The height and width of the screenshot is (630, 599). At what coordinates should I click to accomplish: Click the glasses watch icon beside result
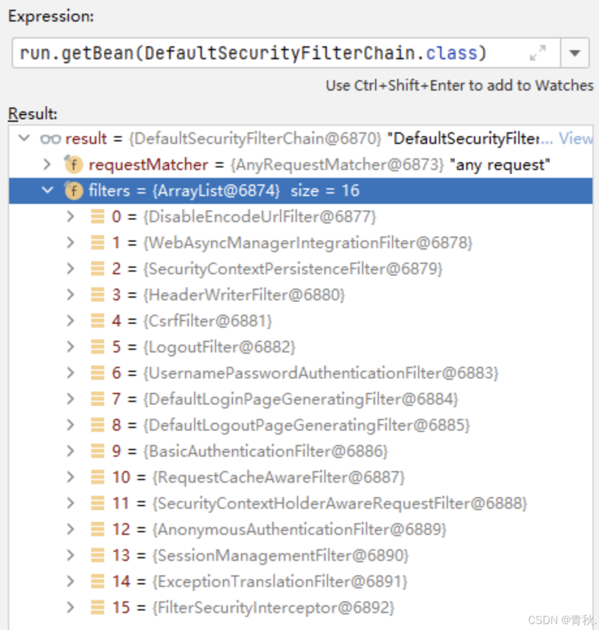(x=49, y=139)
